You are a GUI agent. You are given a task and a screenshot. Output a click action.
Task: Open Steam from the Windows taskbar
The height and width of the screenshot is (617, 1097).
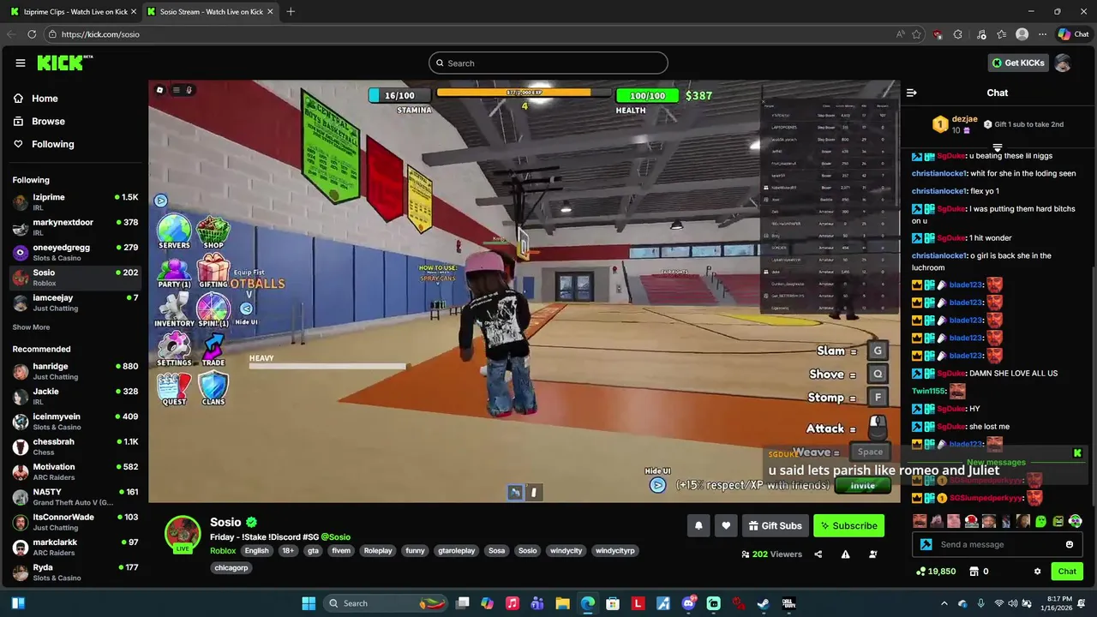click(x=763, y=603)
